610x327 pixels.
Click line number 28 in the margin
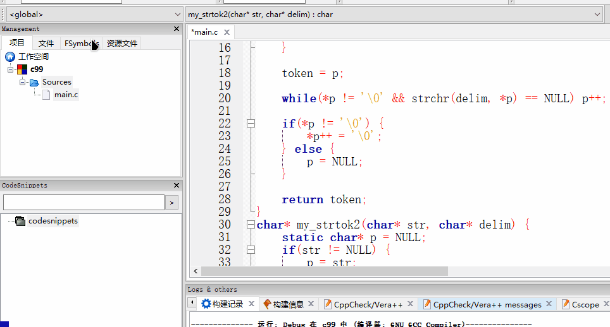(225, 199)
